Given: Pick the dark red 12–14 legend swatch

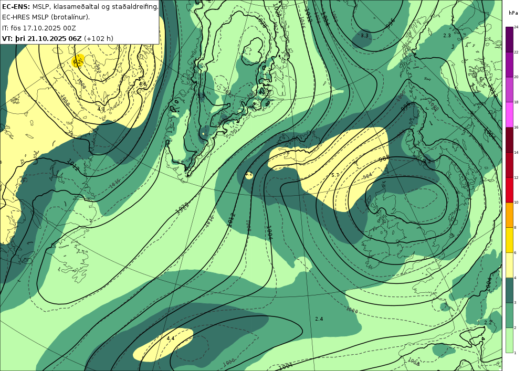Looking at the screenshot, I should pos(509,165).
